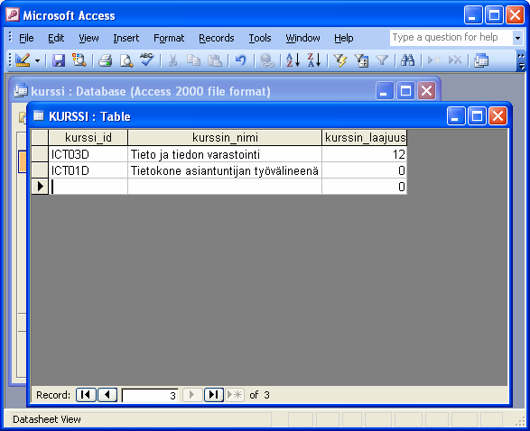Sort Ascending with the A-Z icon

pos(293,60)
